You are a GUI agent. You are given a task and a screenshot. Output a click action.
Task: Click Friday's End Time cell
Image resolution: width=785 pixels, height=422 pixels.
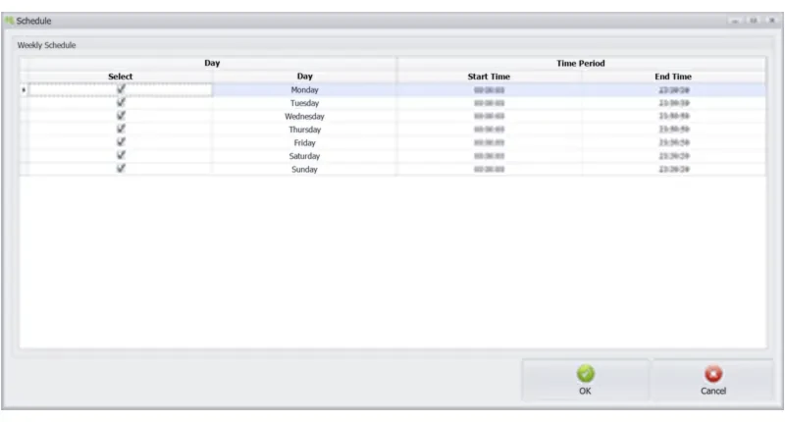point(673,142)
